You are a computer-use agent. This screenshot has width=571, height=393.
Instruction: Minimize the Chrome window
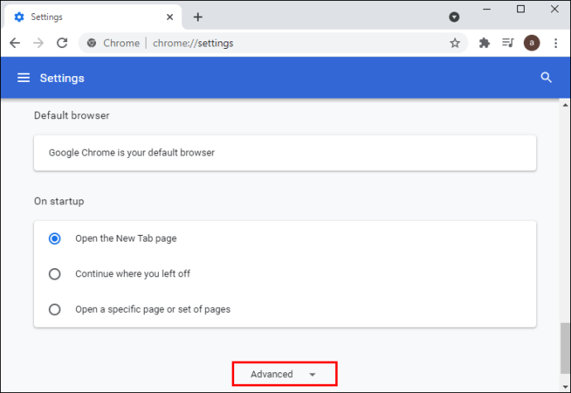487,9
